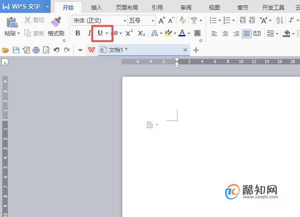Toggle Italic formatting
Screen dimensions: 300x217
(x=89, y=33)
